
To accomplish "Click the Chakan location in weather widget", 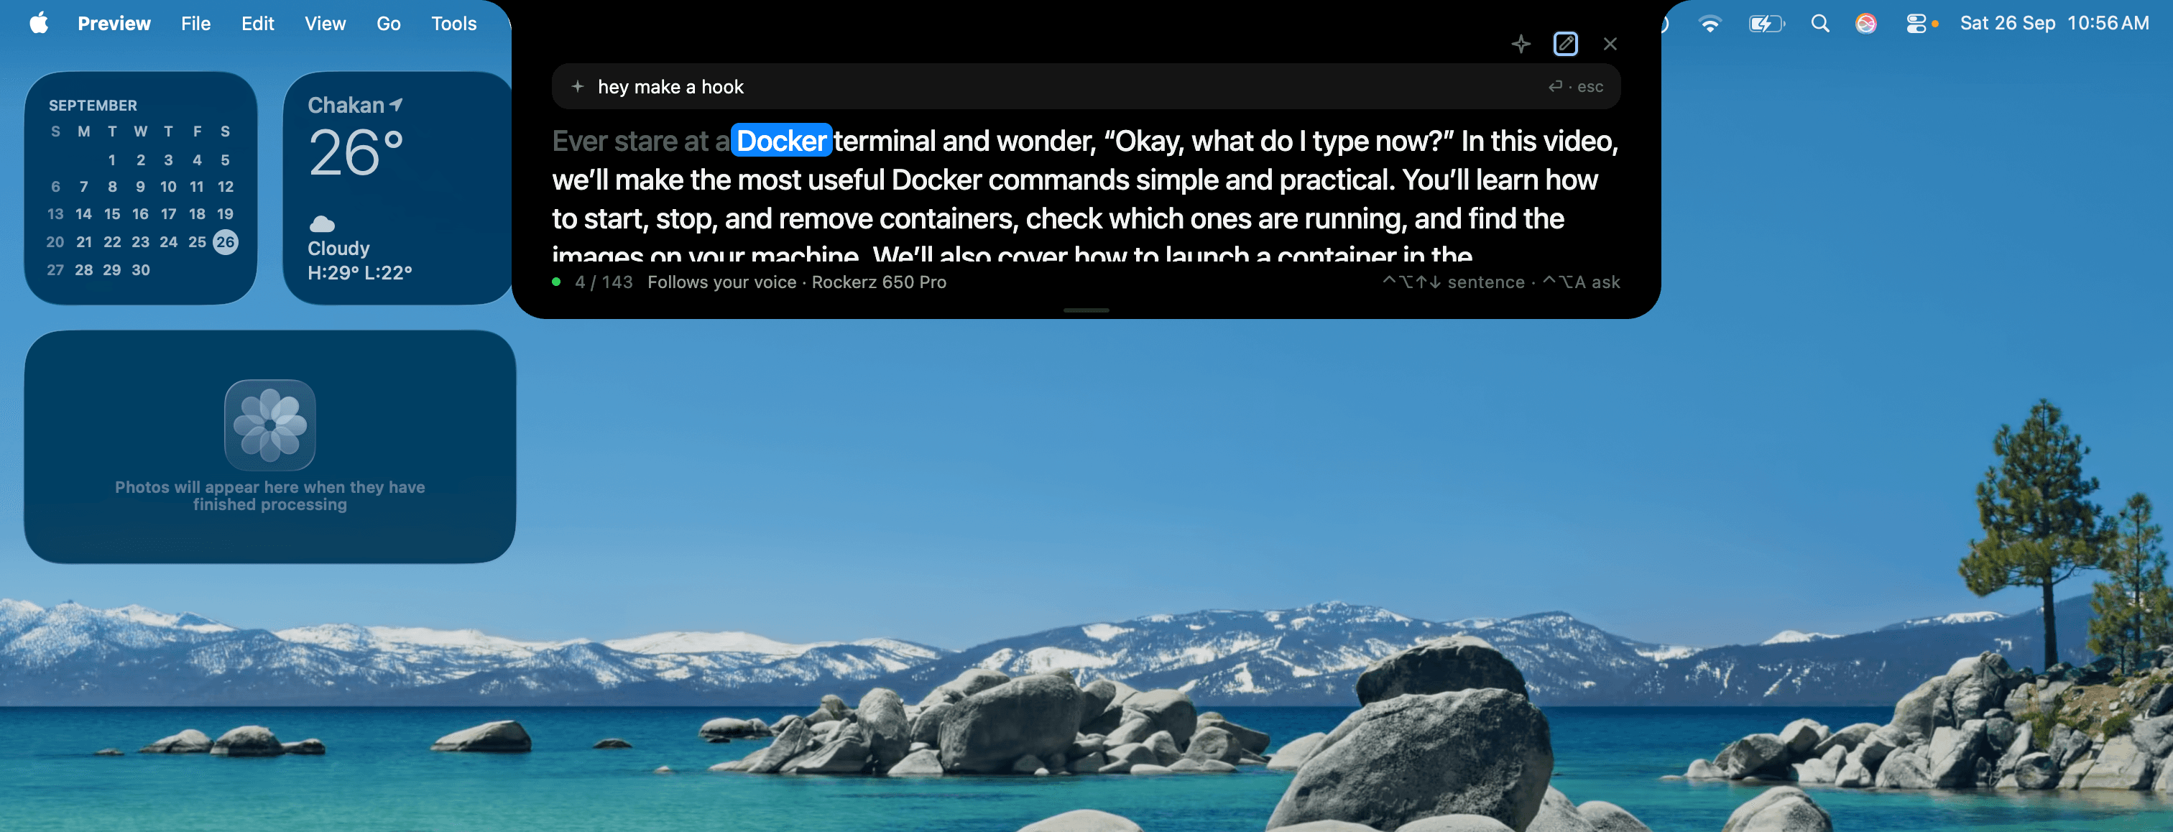I will [x=346, y=106].
